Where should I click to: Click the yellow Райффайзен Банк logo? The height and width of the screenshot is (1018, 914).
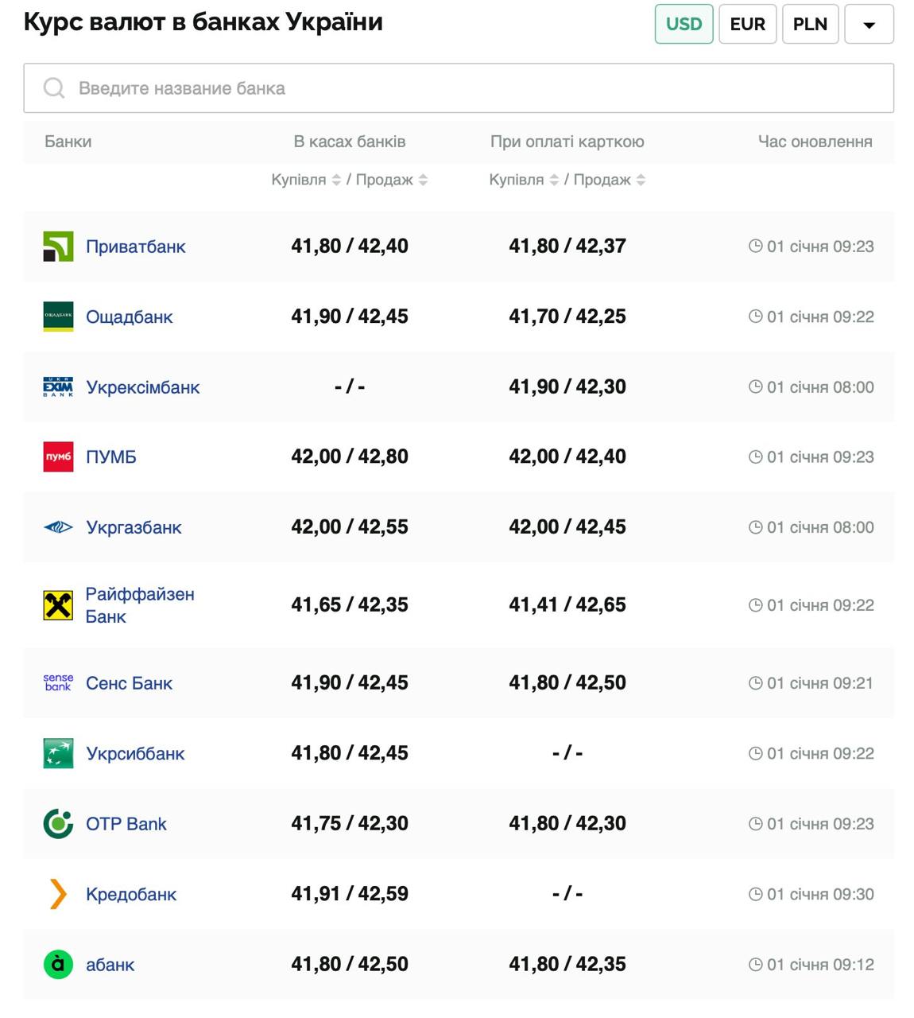(x=58, y=605)
